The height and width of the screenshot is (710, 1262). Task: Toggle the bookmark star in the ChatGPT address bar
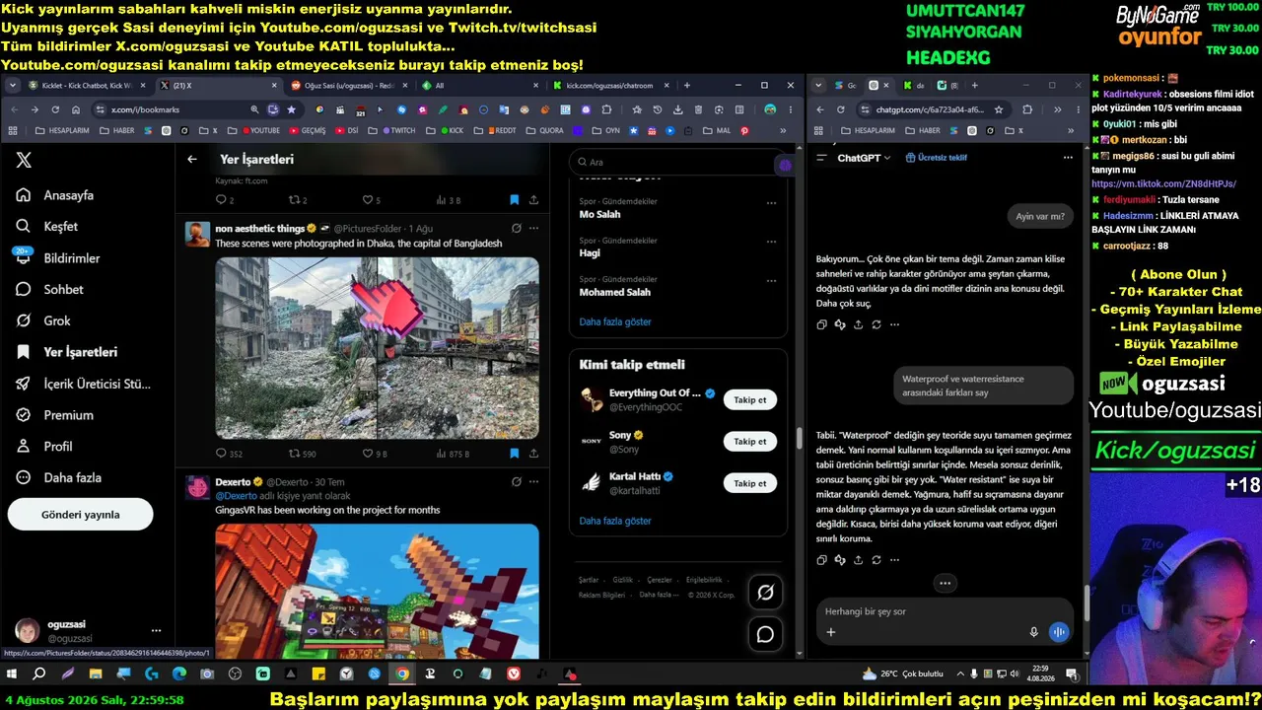[x=999, y=109]
